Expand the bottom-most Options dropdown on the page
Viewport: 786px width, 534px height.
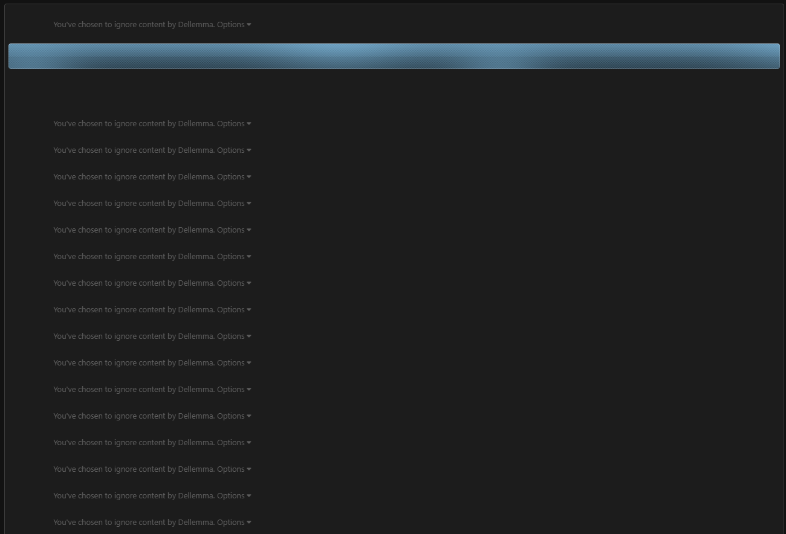(234, 523)
